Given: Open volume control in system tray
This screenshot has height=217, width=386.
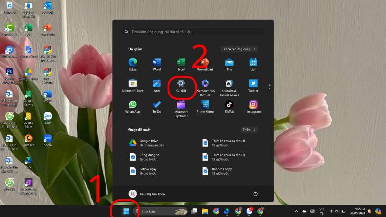Looking at the screenshot, I should (x=337, y=211).
